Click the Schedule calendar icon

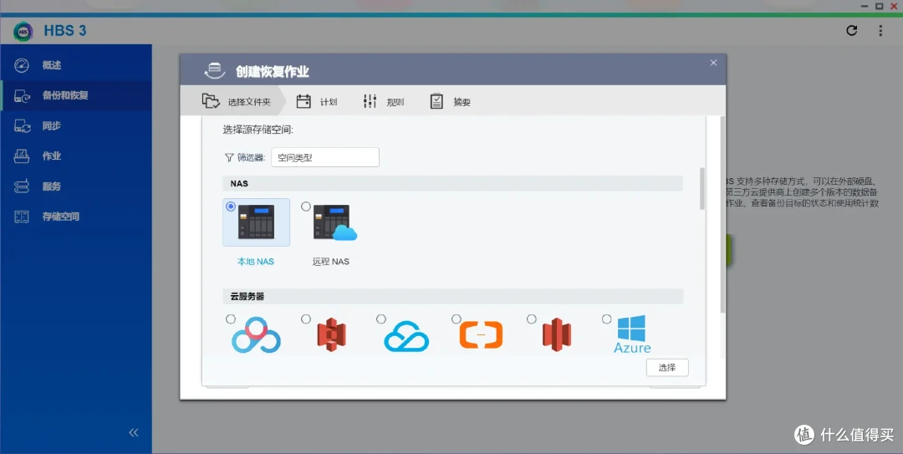tap(304, 101)
